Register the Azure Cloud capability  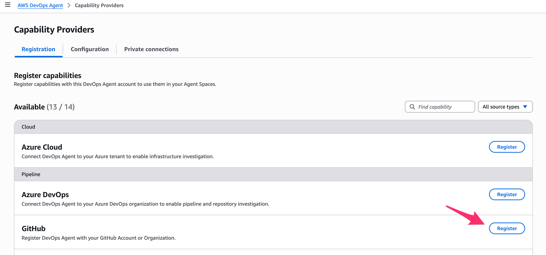pos(507,147)
